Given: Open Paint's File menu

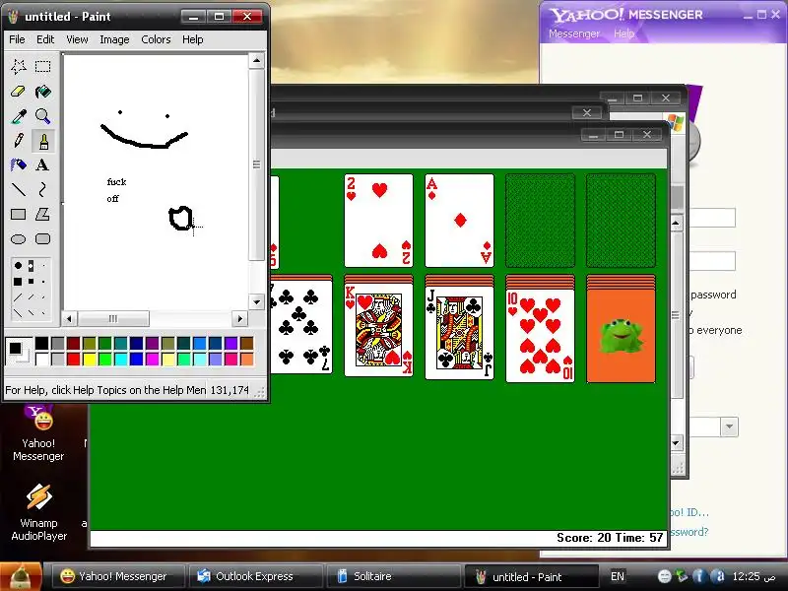Looking at the screenshot, I should point(17,39).
